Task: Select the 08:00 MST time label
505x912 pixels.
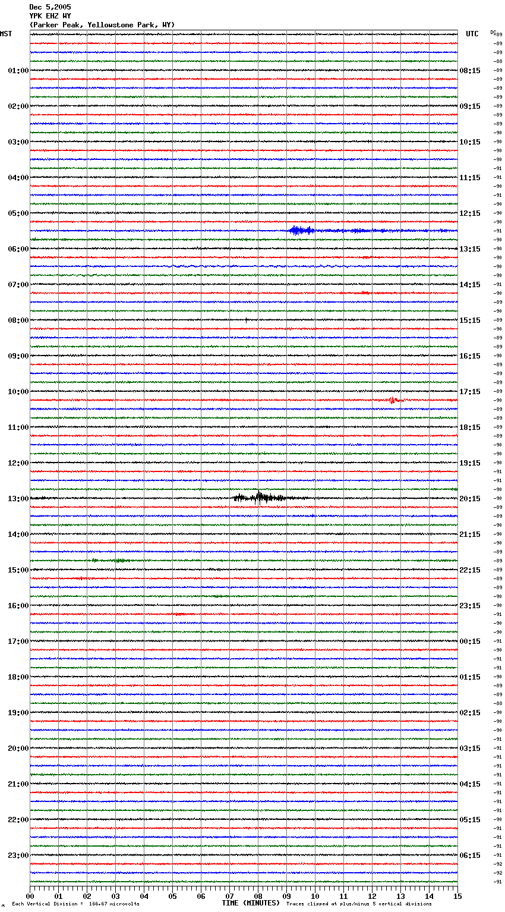Action: click(x=18, y=320)
